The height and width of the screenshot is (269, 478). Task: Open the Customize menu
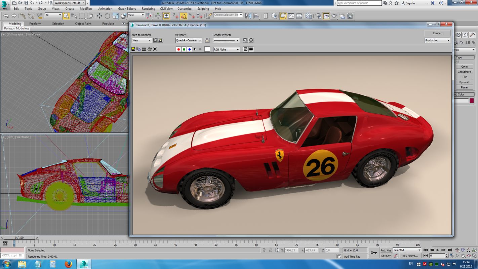tap(184, 9)
